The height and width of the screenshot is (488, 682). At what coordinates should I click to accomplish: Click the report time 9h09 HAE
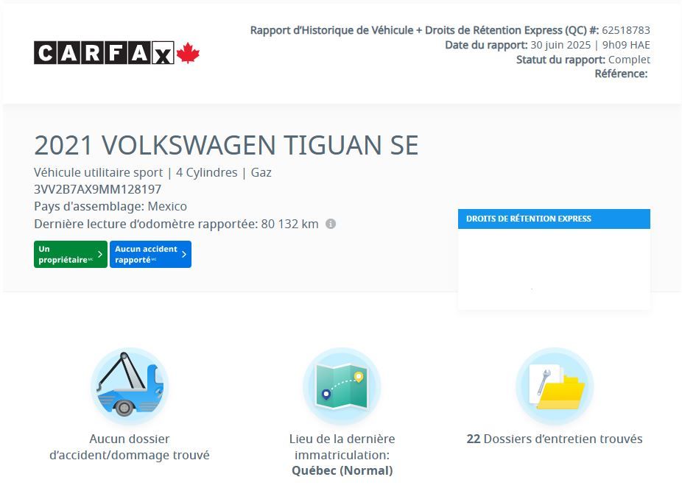626,45
